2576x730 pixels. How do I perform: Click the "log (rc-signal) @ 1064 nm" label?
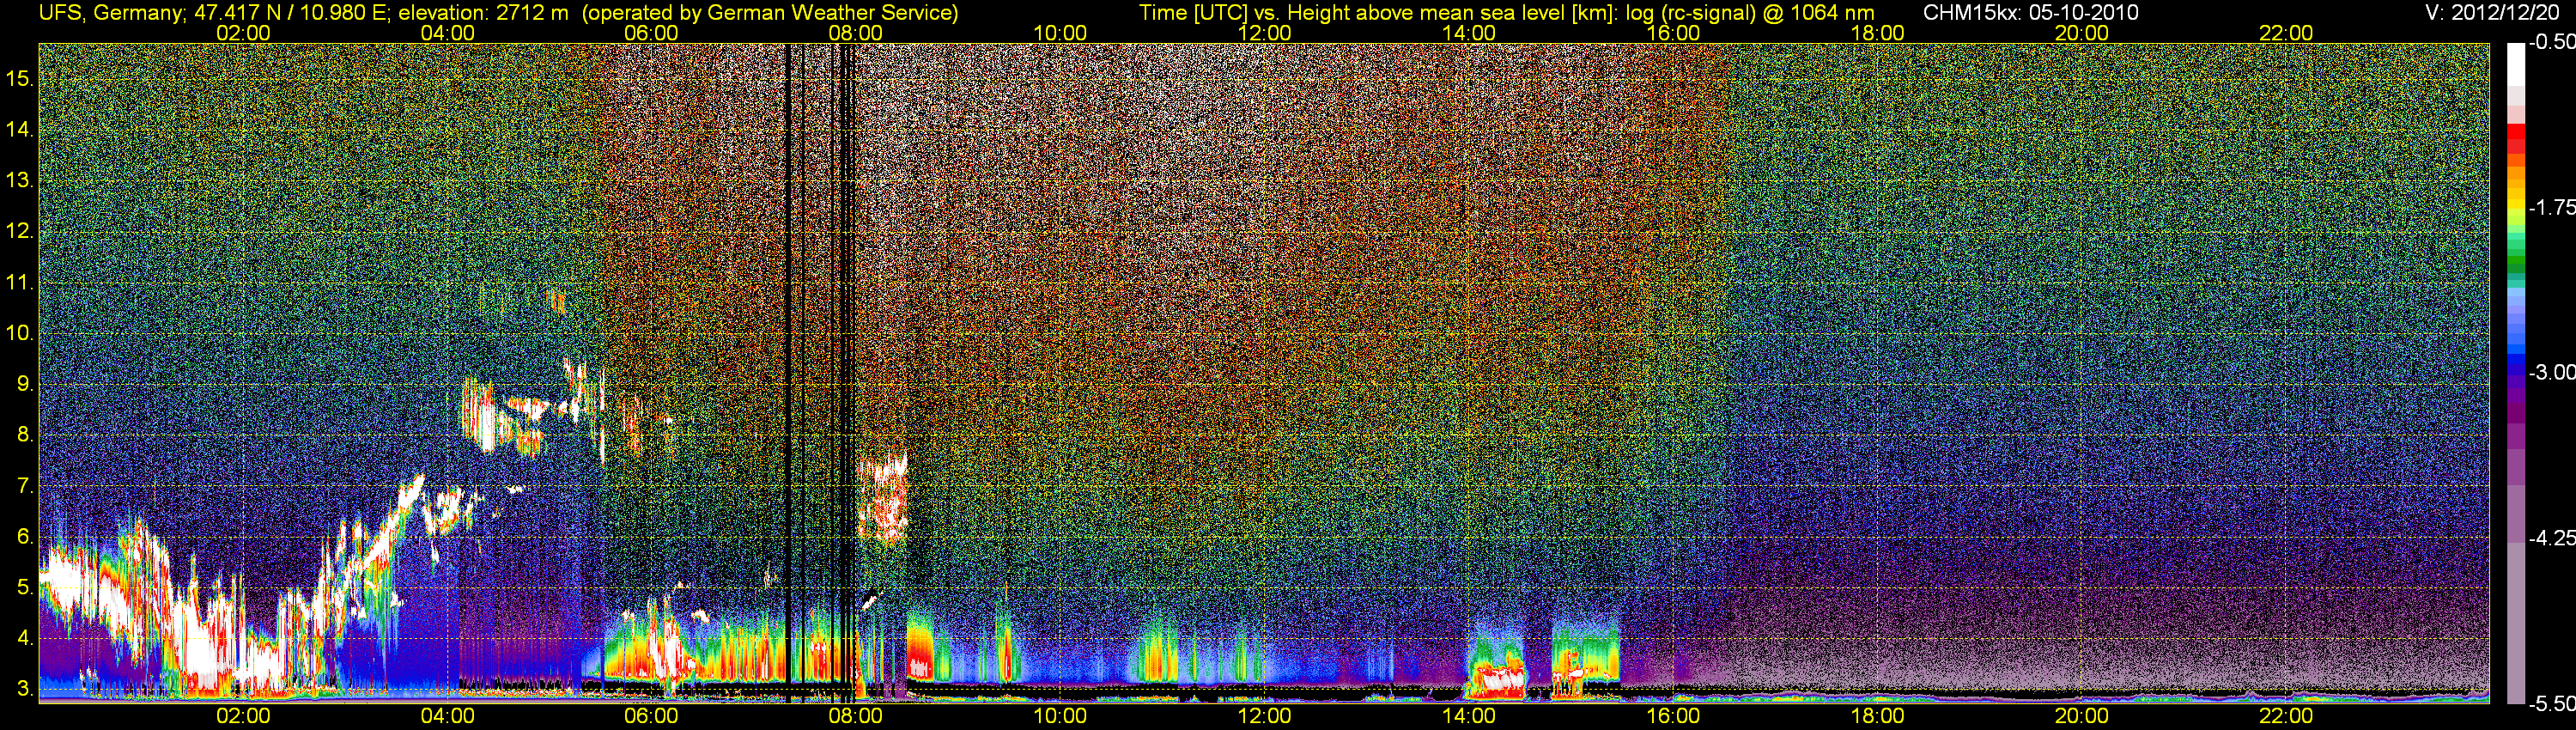[1750, 13]
